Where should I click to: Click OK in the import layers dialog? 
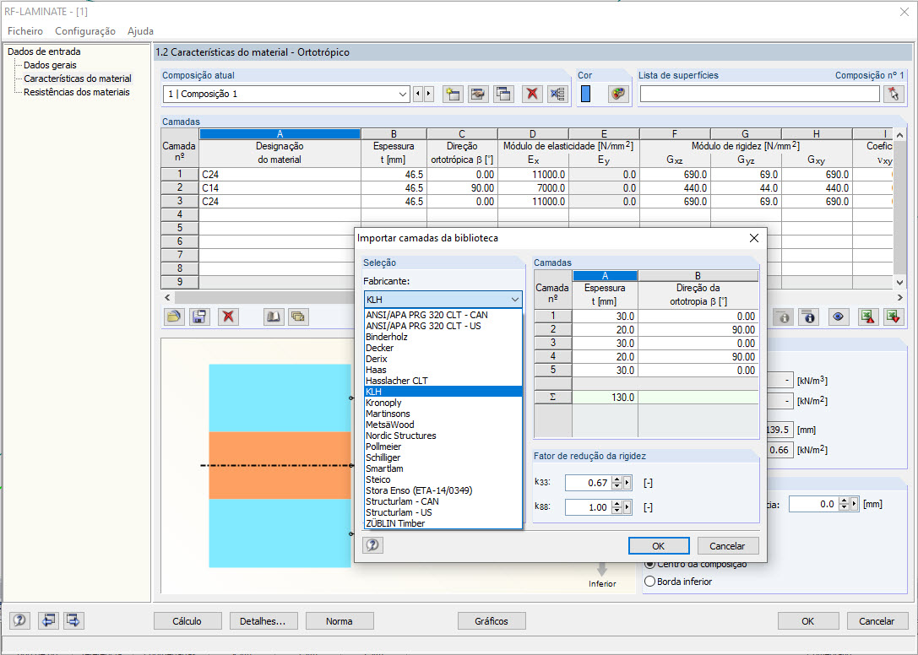coord(659,546)
